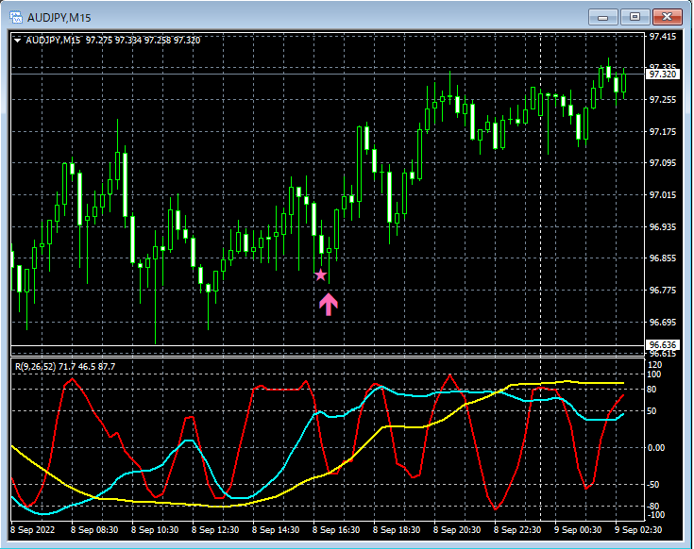Click the 96.695 price scale value

(x=663, y=323)
